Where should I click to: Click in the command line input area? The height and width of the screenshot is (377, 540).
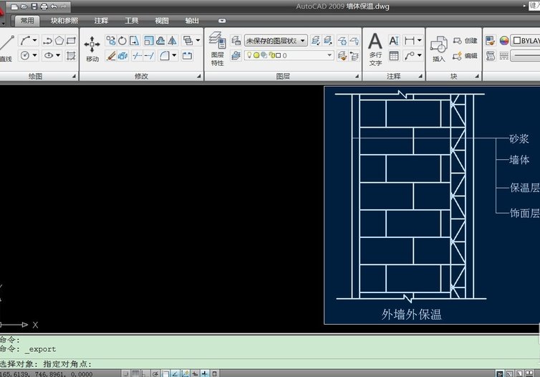tap(269, 364)
